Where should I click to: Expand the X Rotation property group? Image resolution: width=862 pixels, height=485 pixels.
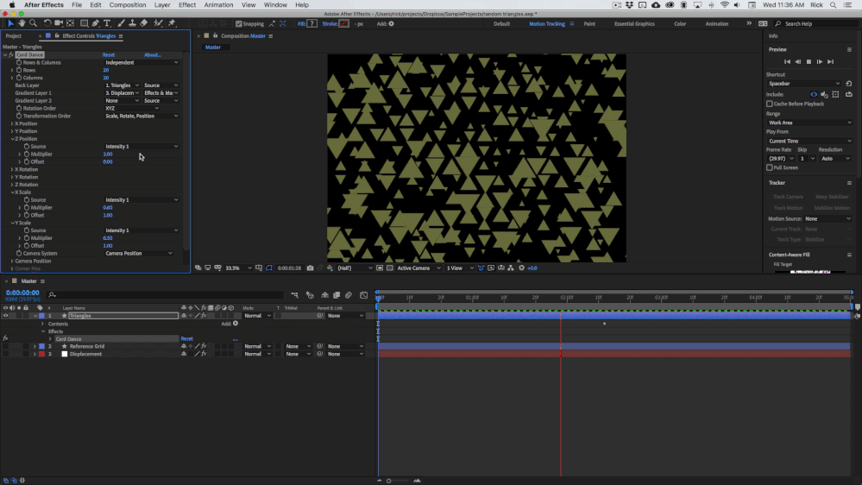pyautogui.click(x=12, y=170)
